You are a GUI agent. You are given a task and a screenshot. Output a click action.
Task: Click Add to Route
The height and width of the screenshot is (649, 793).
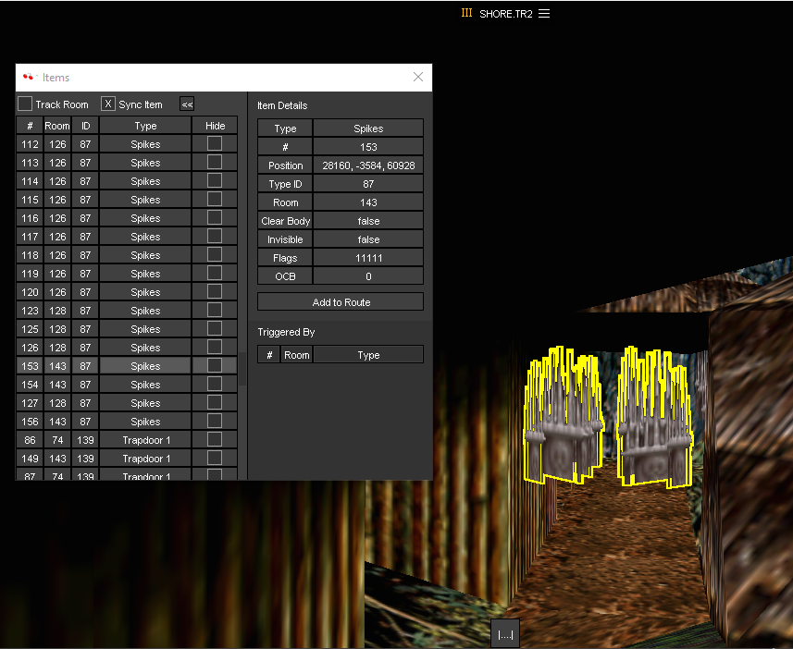point(340,300)
